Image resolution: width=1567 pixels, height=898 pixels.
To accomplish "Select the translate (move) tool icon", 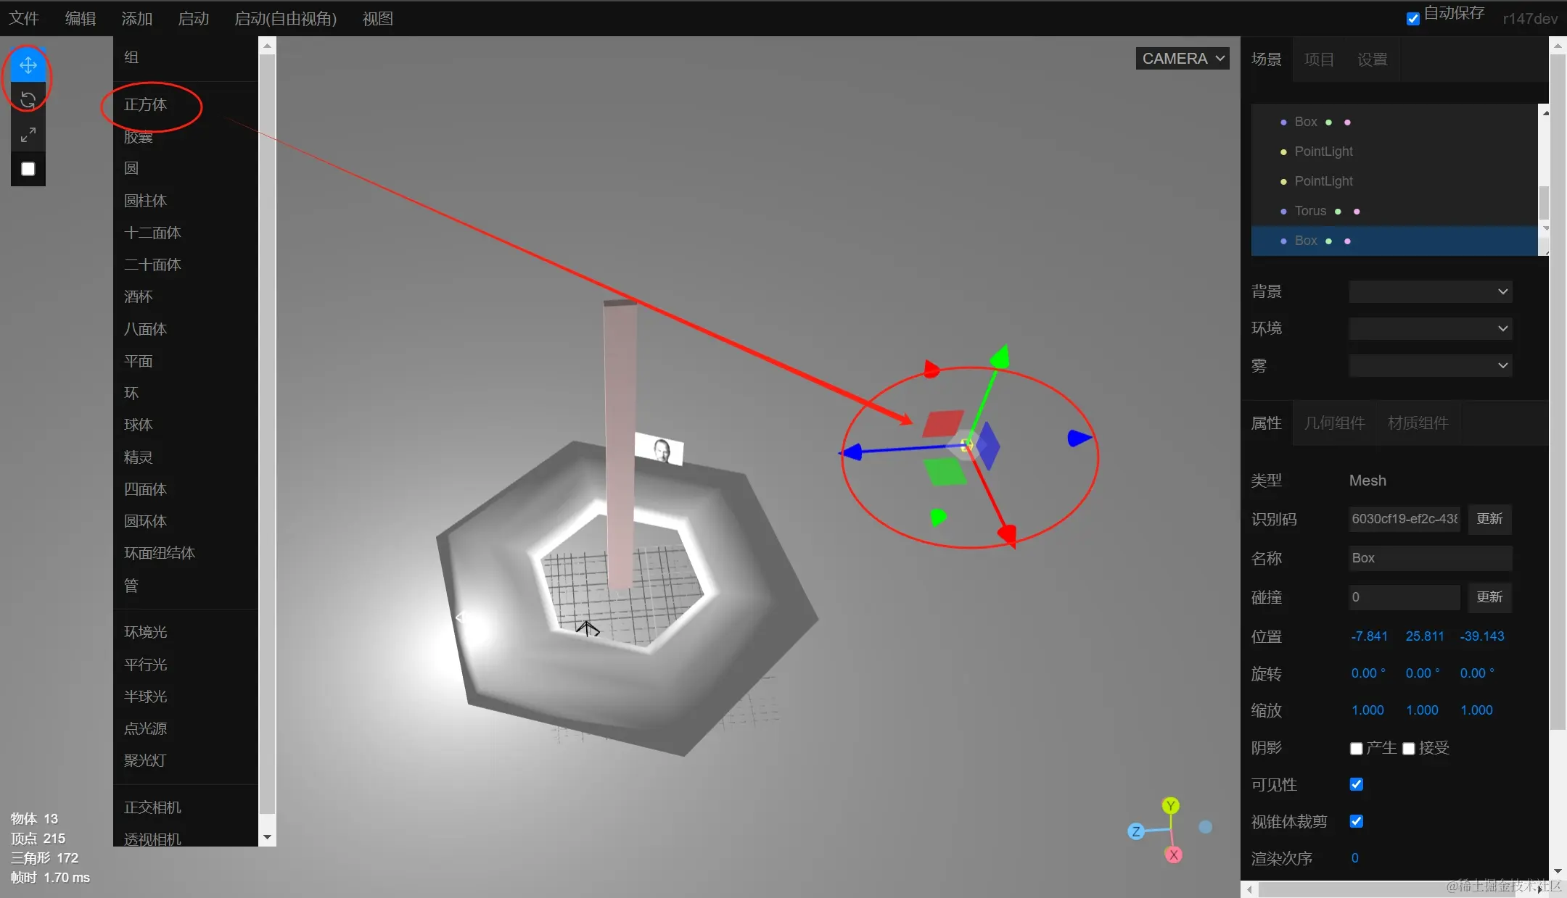I will (x=28, y=65).
